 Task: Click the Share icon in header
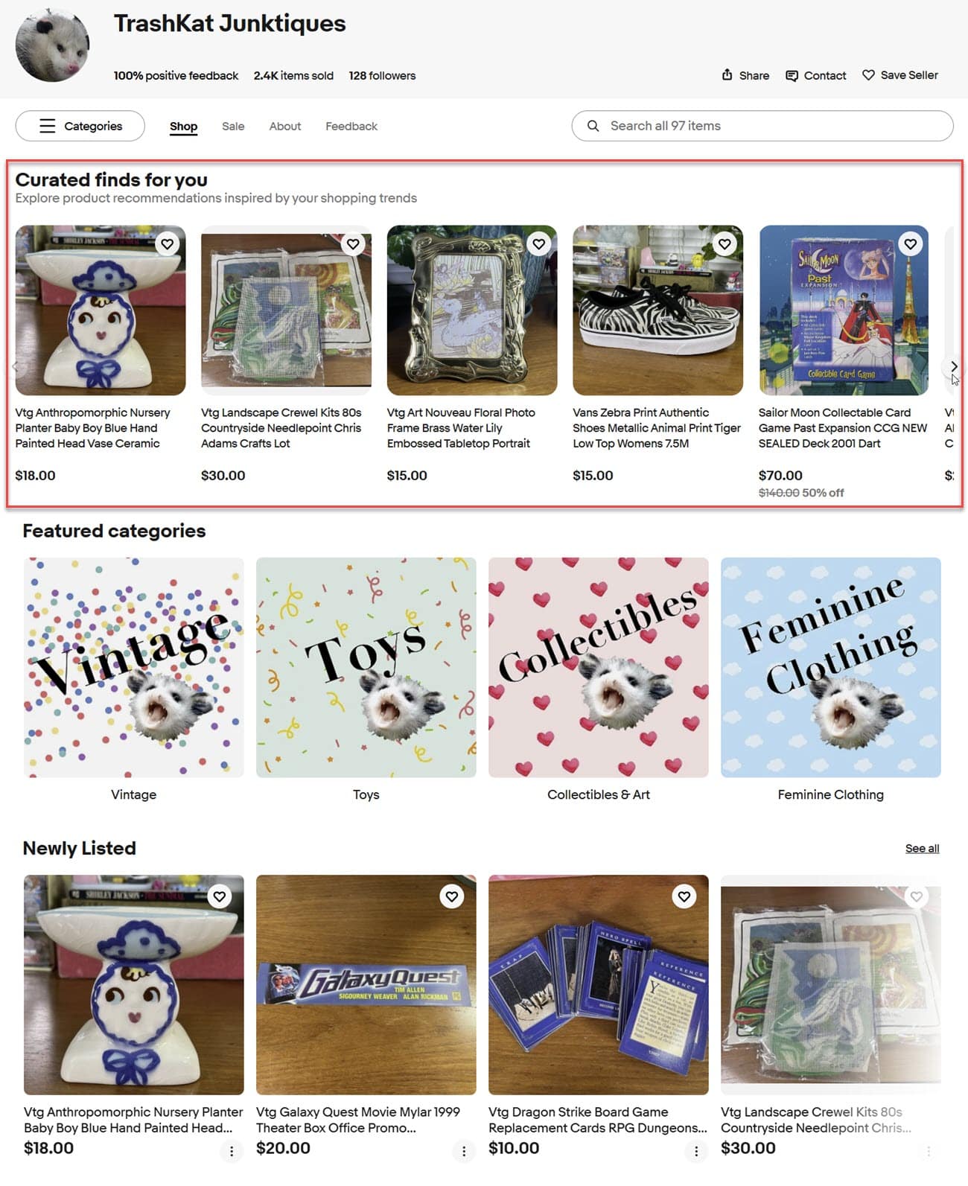click(727, 74)
